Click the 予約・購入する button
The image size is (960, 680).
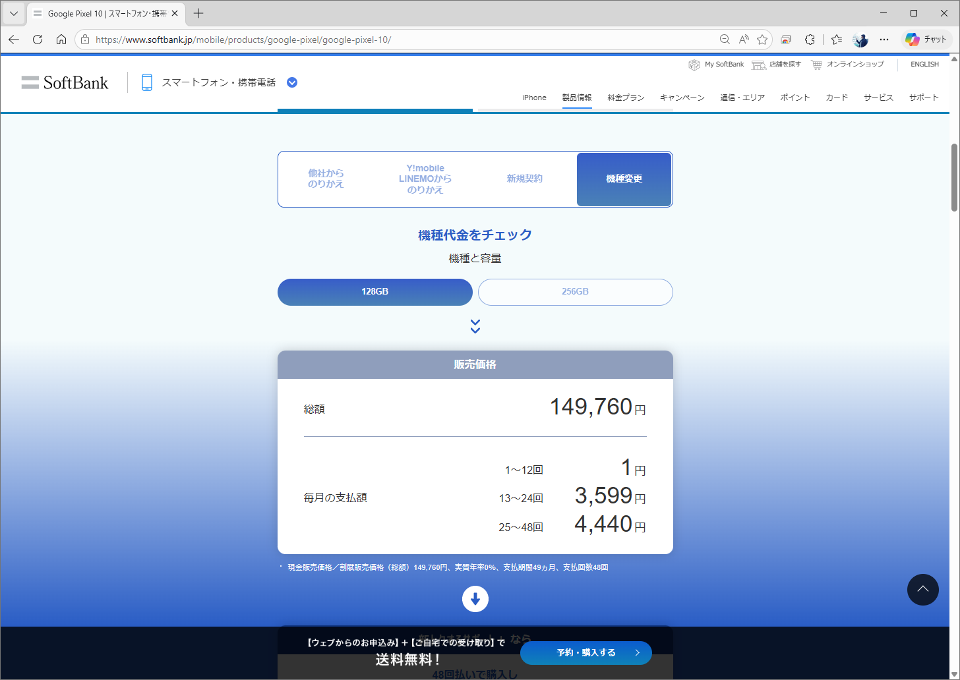[586, 653]
